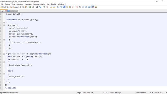Open Find with the binoculars icon
167x94 pixels.
click(x=37, y=7)
